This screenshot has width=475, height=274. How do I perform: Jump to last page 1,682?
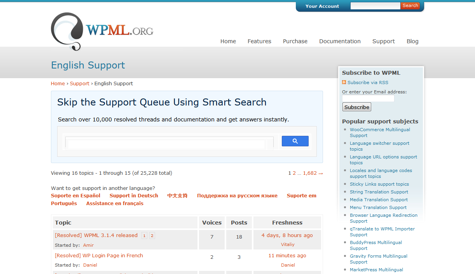coord(310,173)
